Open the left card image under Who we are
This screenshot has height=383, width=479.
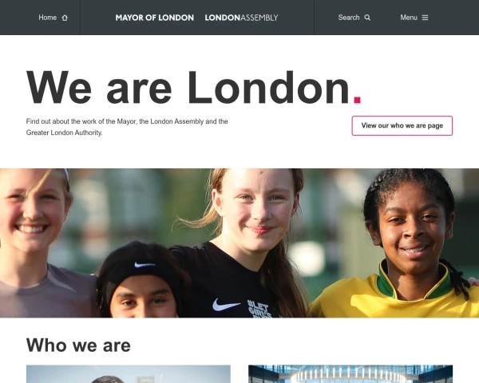coord(129,374)
